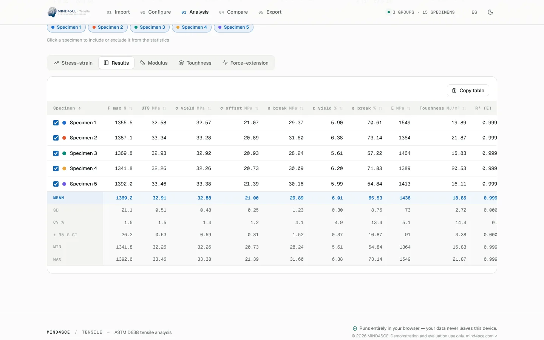Click sort icon on ε yield column
544x340 pixels.
click(x=341, y=108)
